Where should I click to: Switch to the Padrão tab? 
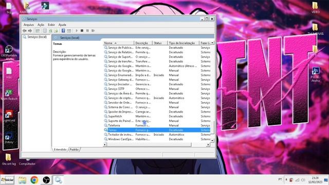coord(74,150)
